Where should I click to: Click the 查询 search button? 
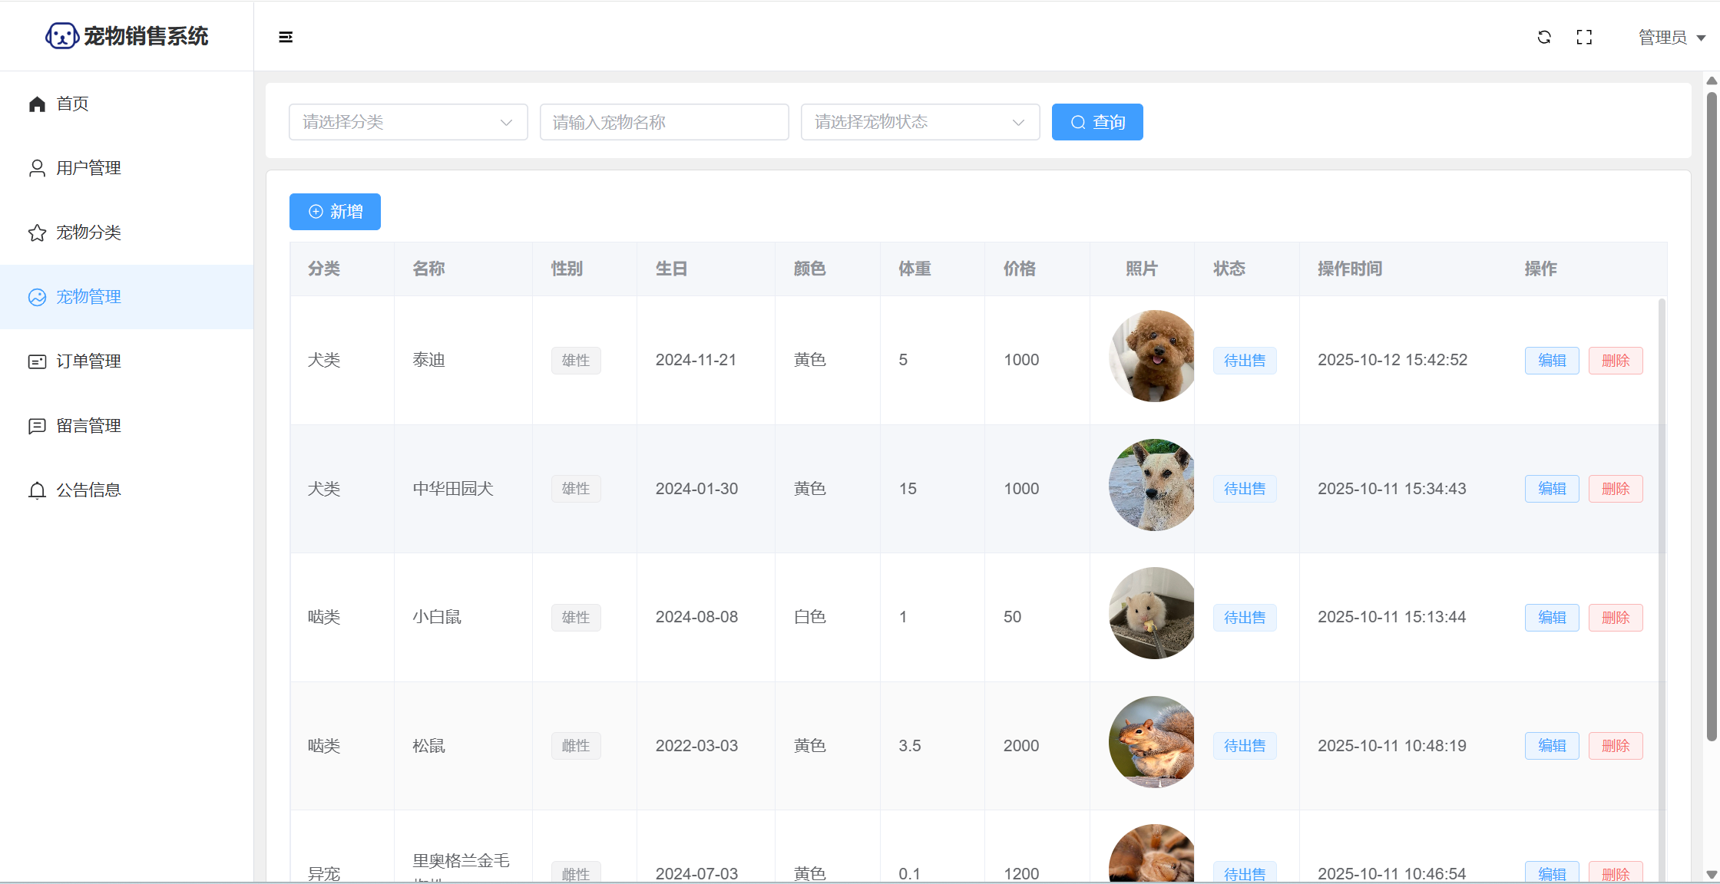(x=1096, y=122)
